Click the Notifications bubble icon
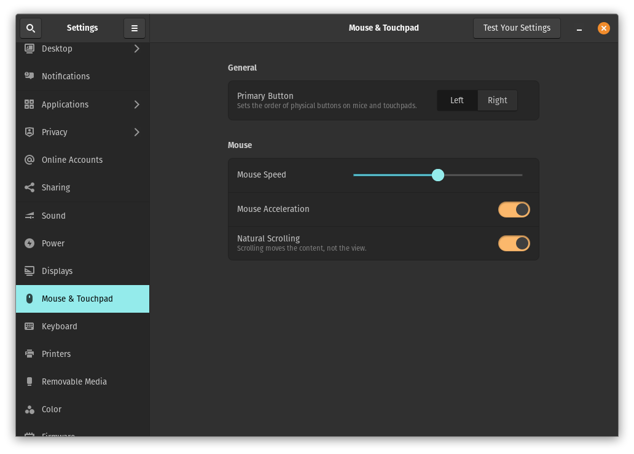Image resolution: width=634 pixels, height=454 pixels. (29, 76)
